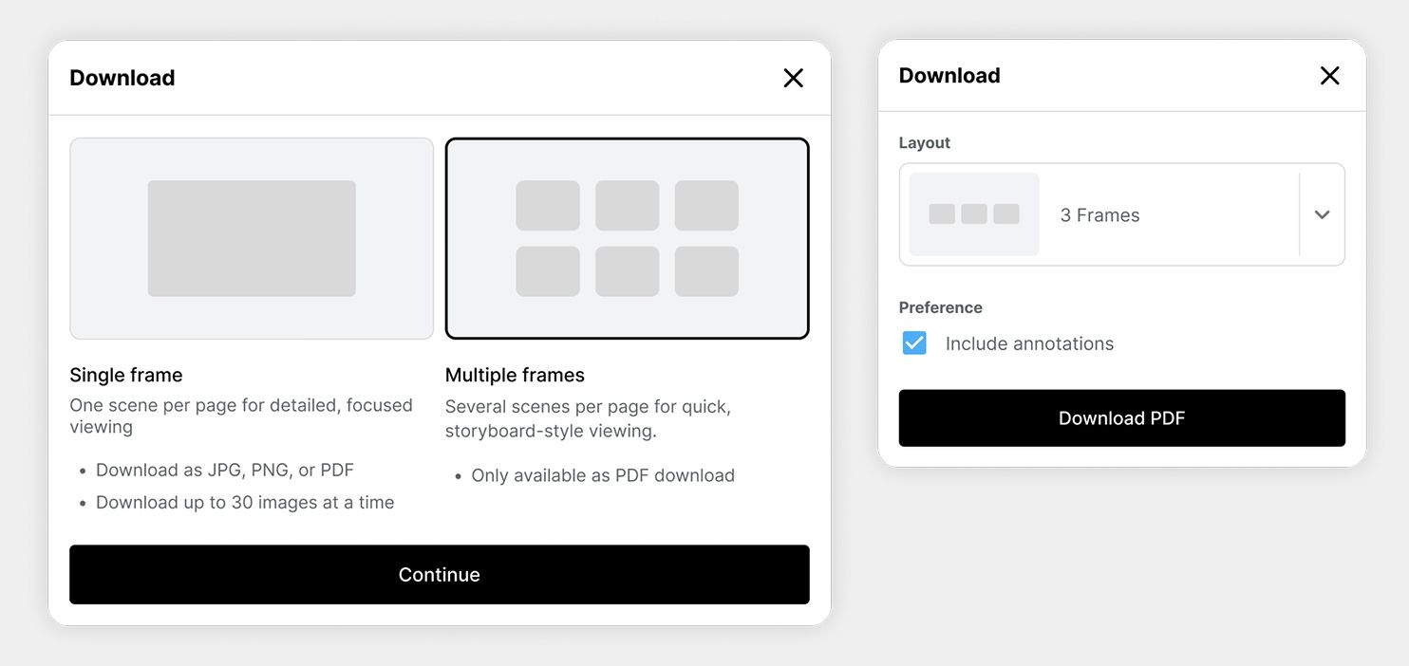Uncheck the Include annotations checkbox
The width and height of the screenshot is (1409, 666).
913,342
